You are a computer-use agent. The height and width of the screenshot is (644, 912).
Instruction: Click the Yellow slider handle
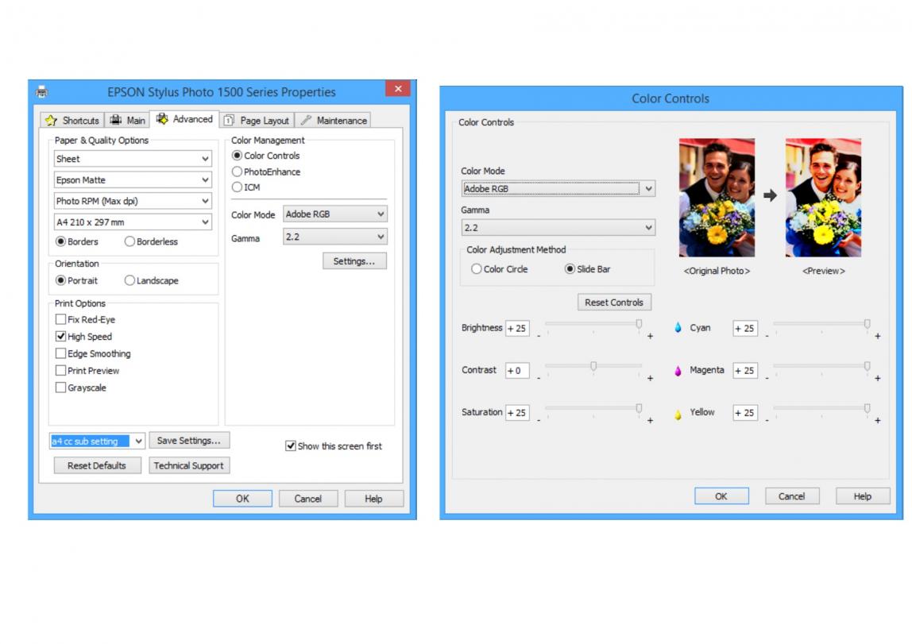[868, 409]
